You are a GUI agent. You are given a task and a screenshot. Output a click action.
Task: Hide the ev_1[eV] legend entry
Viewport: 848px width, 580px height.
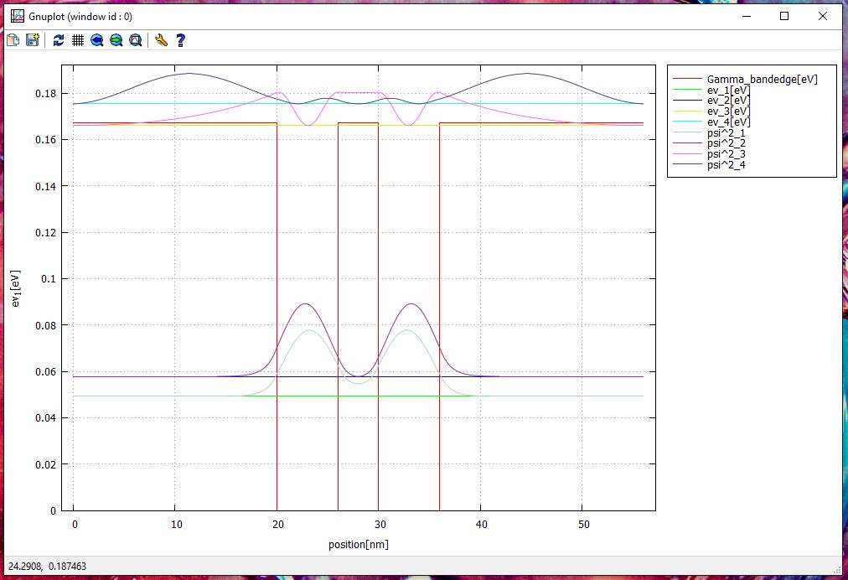728,90
